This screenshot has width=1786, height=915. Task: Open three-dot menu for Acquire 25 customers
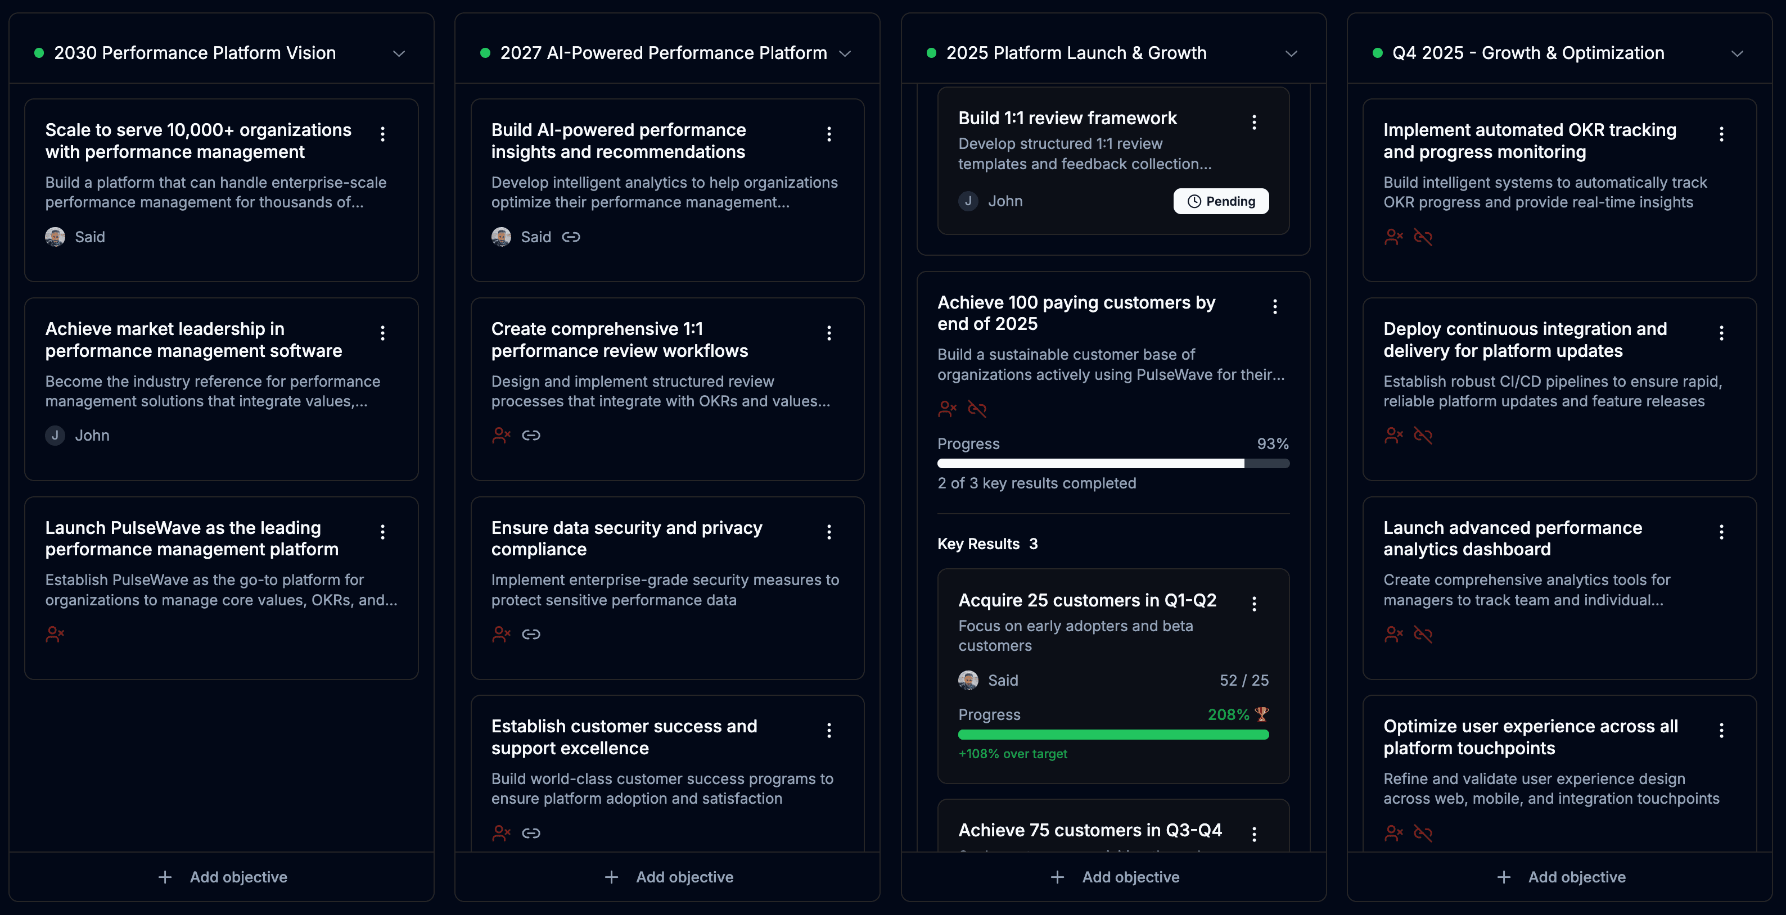[1253, 604]
